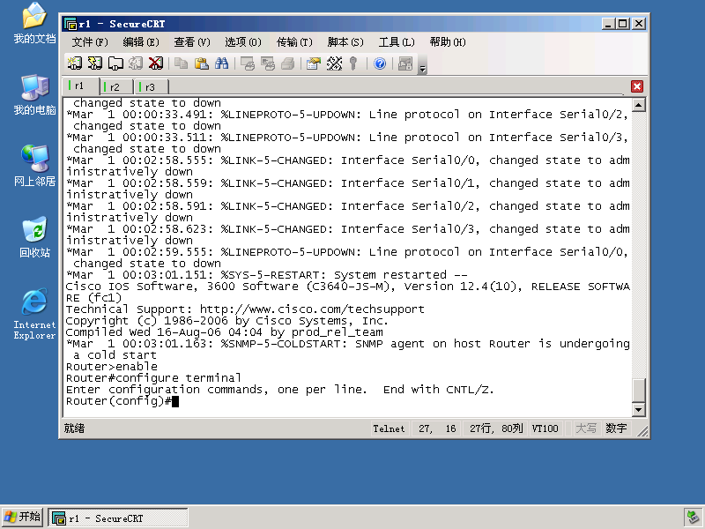Click the 开始 Start button
This screenshot has height=529, width=705.
tap(23, 517)
